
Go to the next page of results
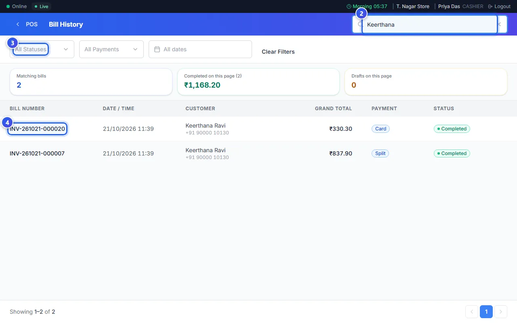click(501, 312)
